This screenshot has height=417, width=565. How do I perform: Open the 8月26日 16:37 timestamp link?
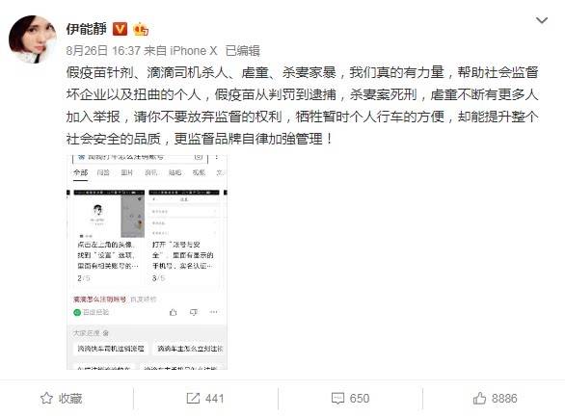(103, 51)
